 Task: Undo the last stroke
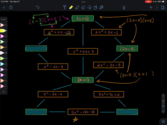[38, 7]
